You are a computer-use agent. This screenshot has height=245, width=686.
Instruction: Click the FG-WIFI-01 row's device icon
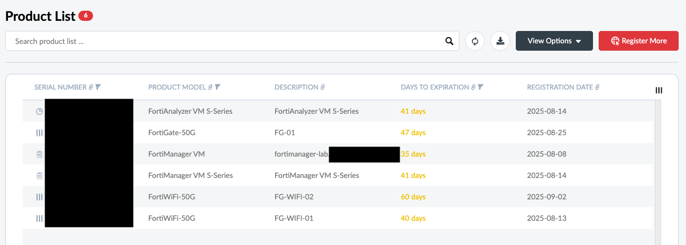[x=39, y=218]
